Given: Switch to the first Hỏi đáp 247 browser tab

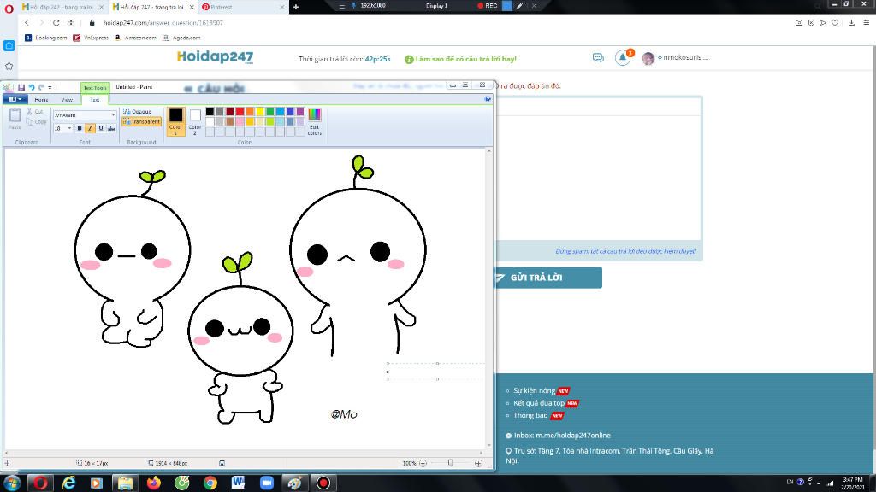Looking at the screenshot, I should point(62,7).
